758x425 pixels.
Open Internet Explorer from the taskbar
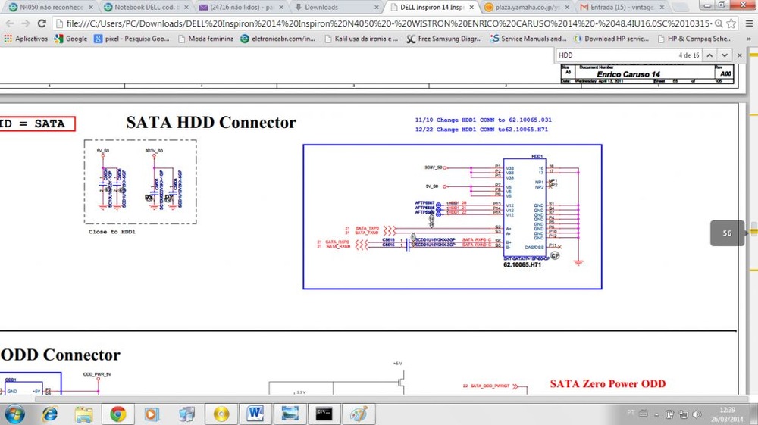click(49, 414)
